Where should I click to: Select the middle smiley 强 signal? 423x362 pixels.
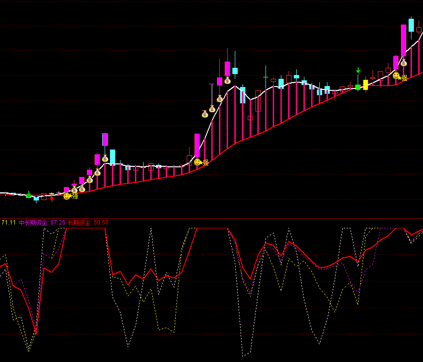click(x=197, y=162)
